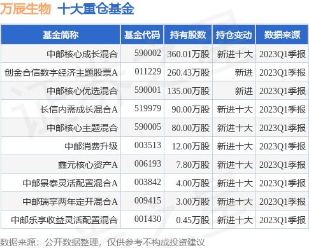The height and width of the screenshot is (248, 309).
Task: Click fund code 009415
Action: (148, 200)
